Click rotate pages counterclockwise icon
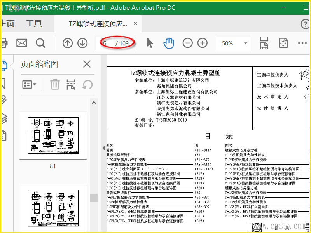The image size is (311, 233). [x=87, y=85]
